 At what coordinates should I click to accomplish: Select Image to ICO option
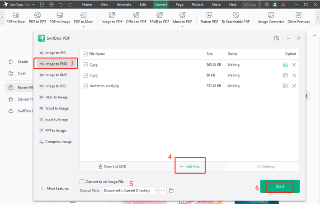tap(56, 86)
